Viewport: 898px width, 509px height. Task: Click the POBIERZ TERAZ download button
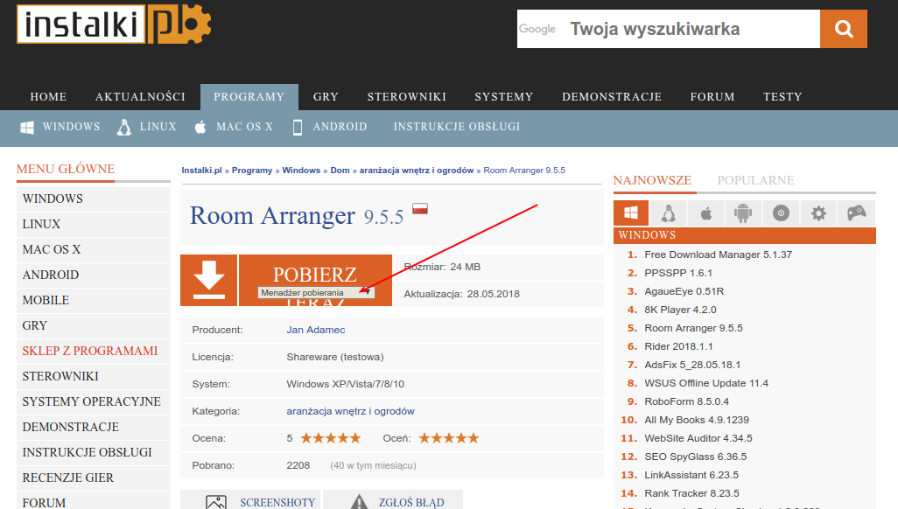[x=315, y=275]
